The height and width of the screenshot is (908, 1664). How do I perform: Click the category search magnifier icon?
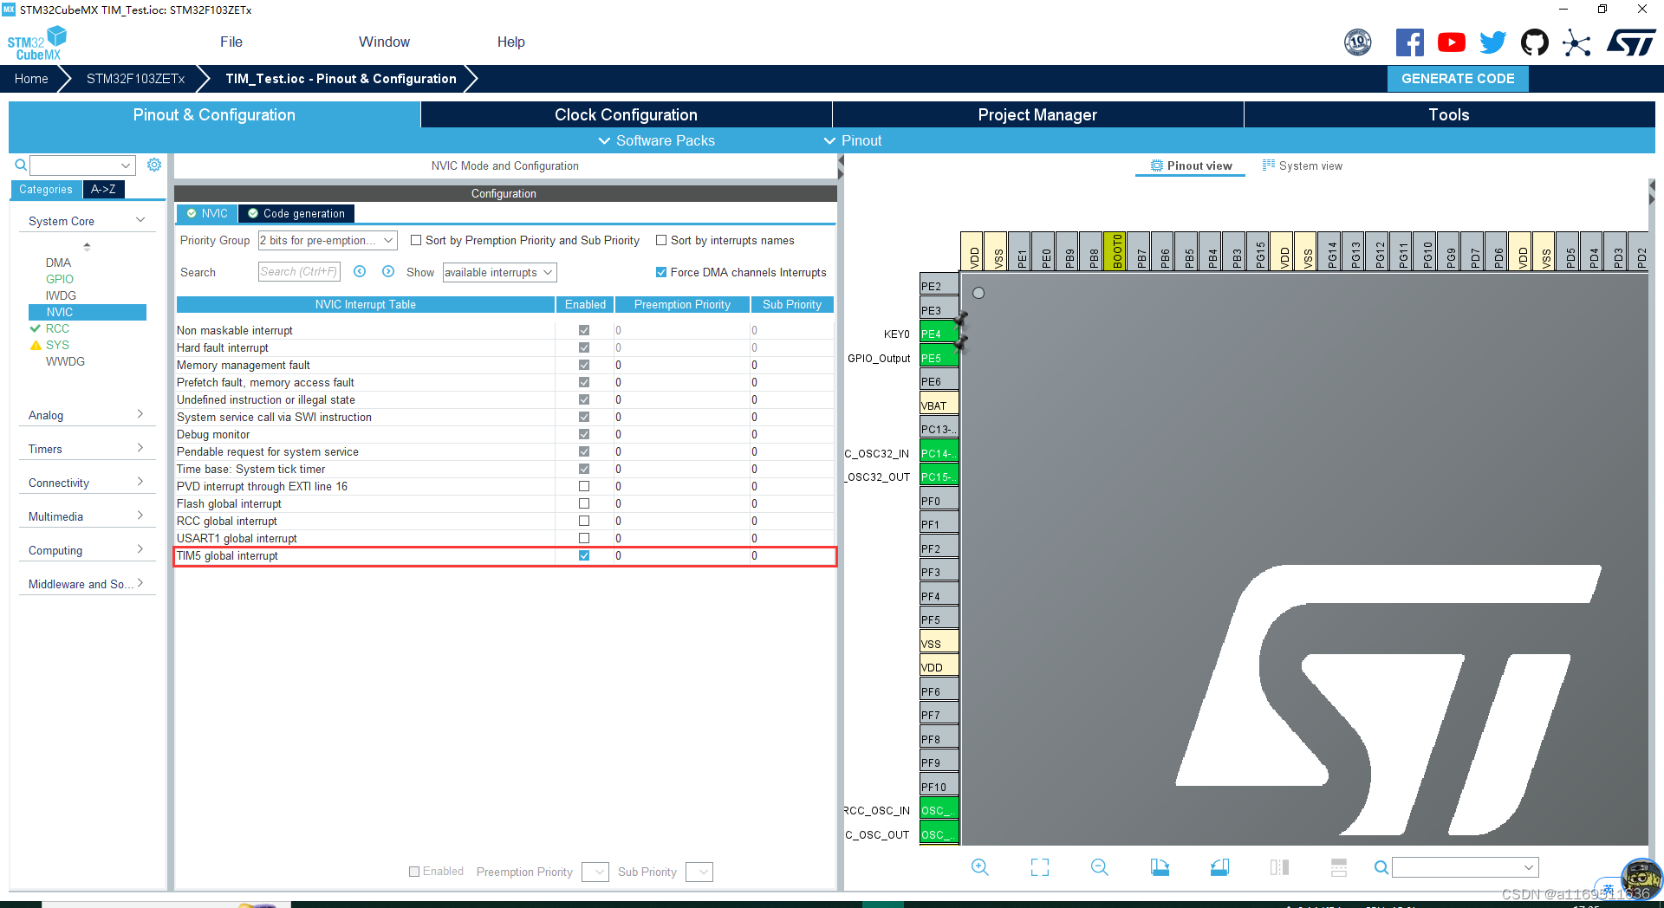coord(21,165)
